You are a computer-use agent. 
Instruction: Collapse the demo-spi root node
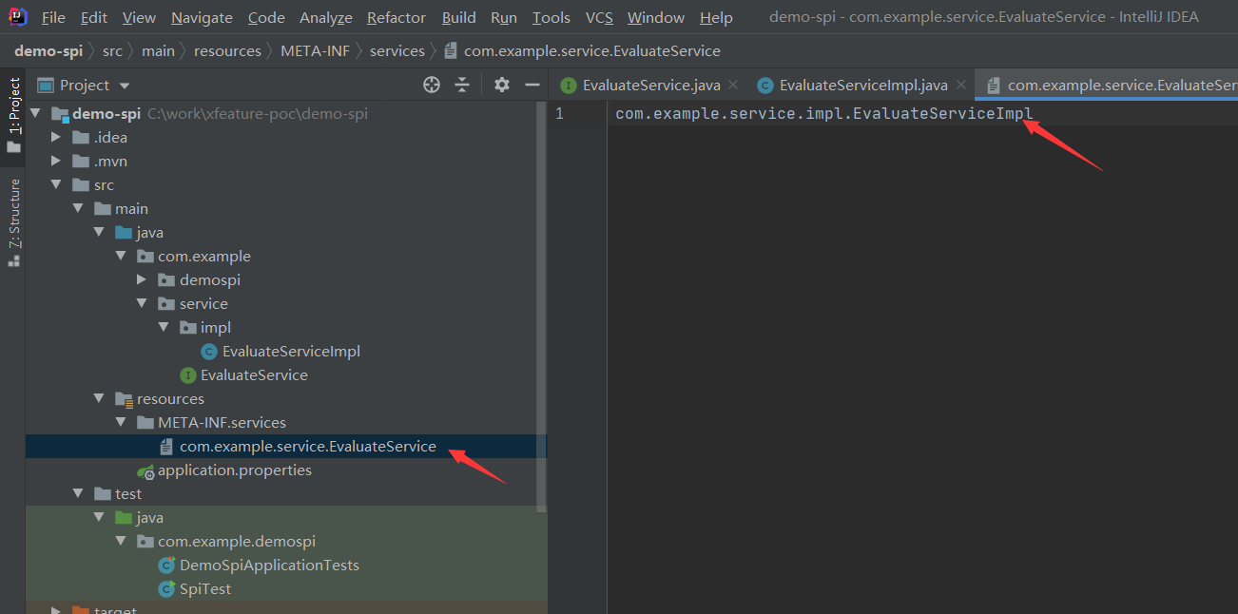pyautogui.click(x=36, y=114)
